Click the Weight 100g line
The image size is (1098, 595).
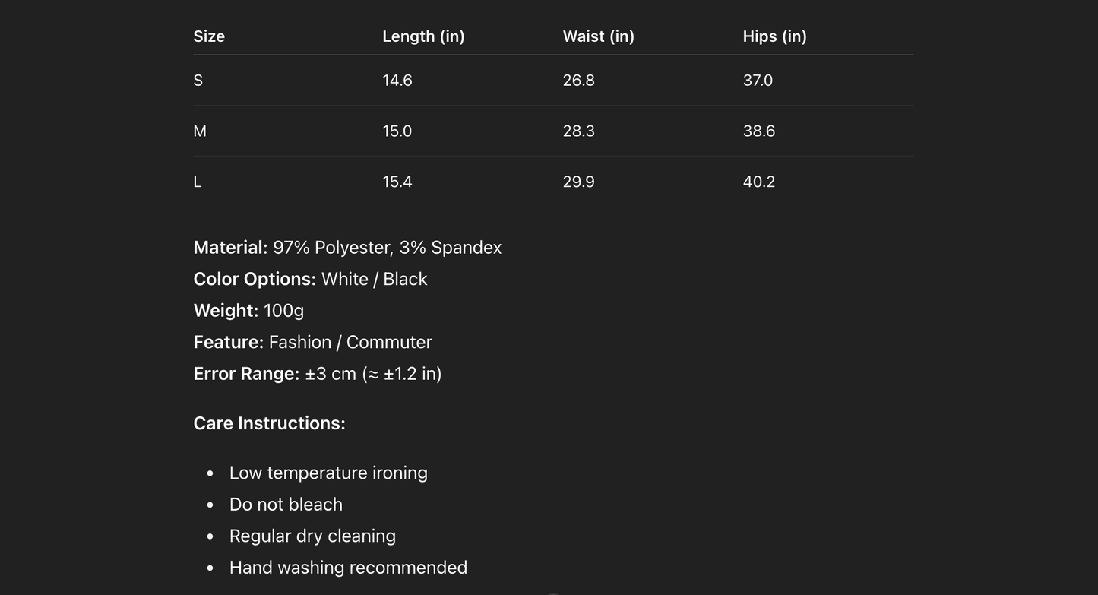(x=248, y=311)
